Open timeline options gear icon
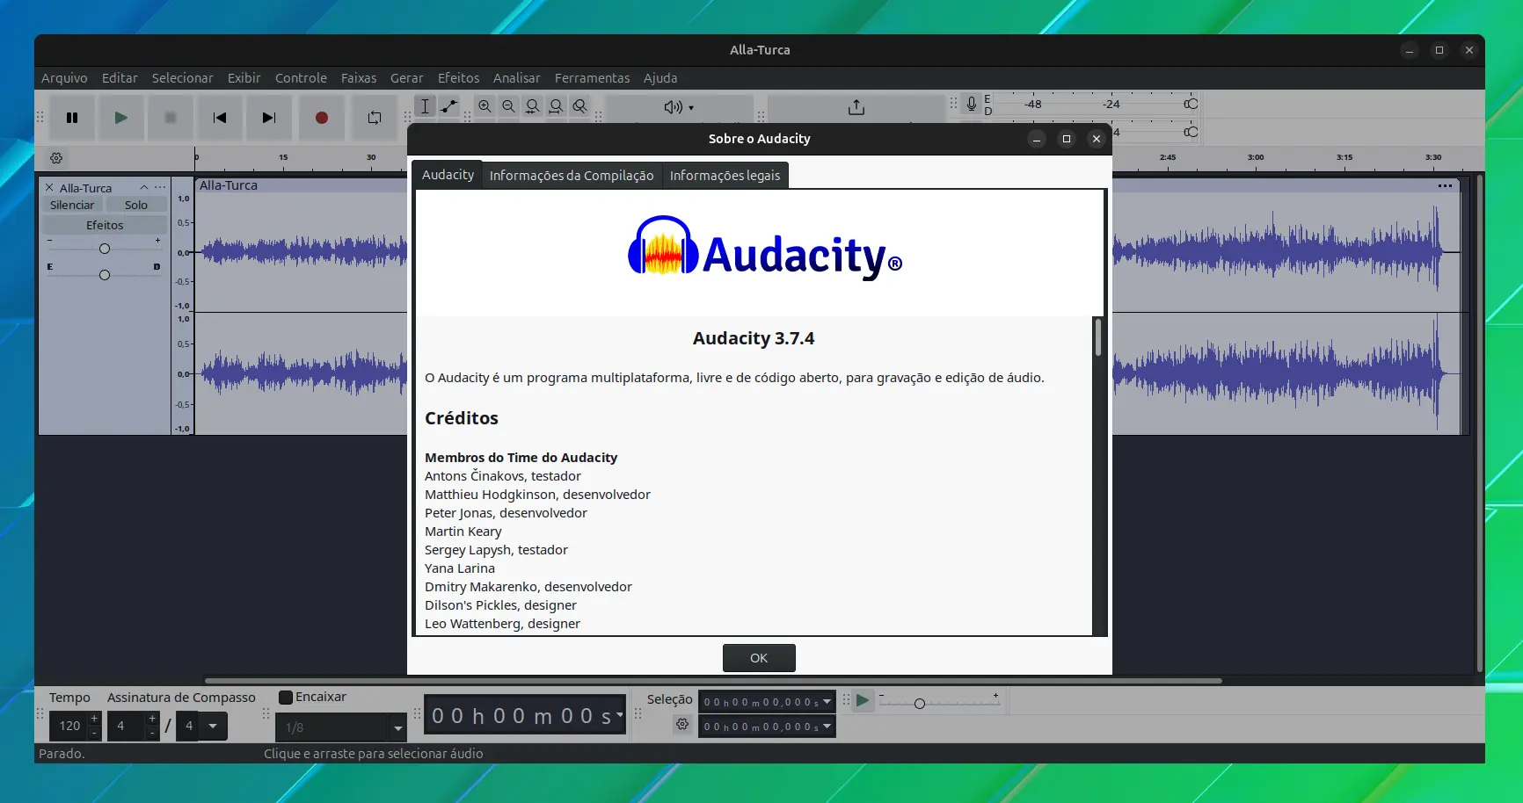 point(56,158)
